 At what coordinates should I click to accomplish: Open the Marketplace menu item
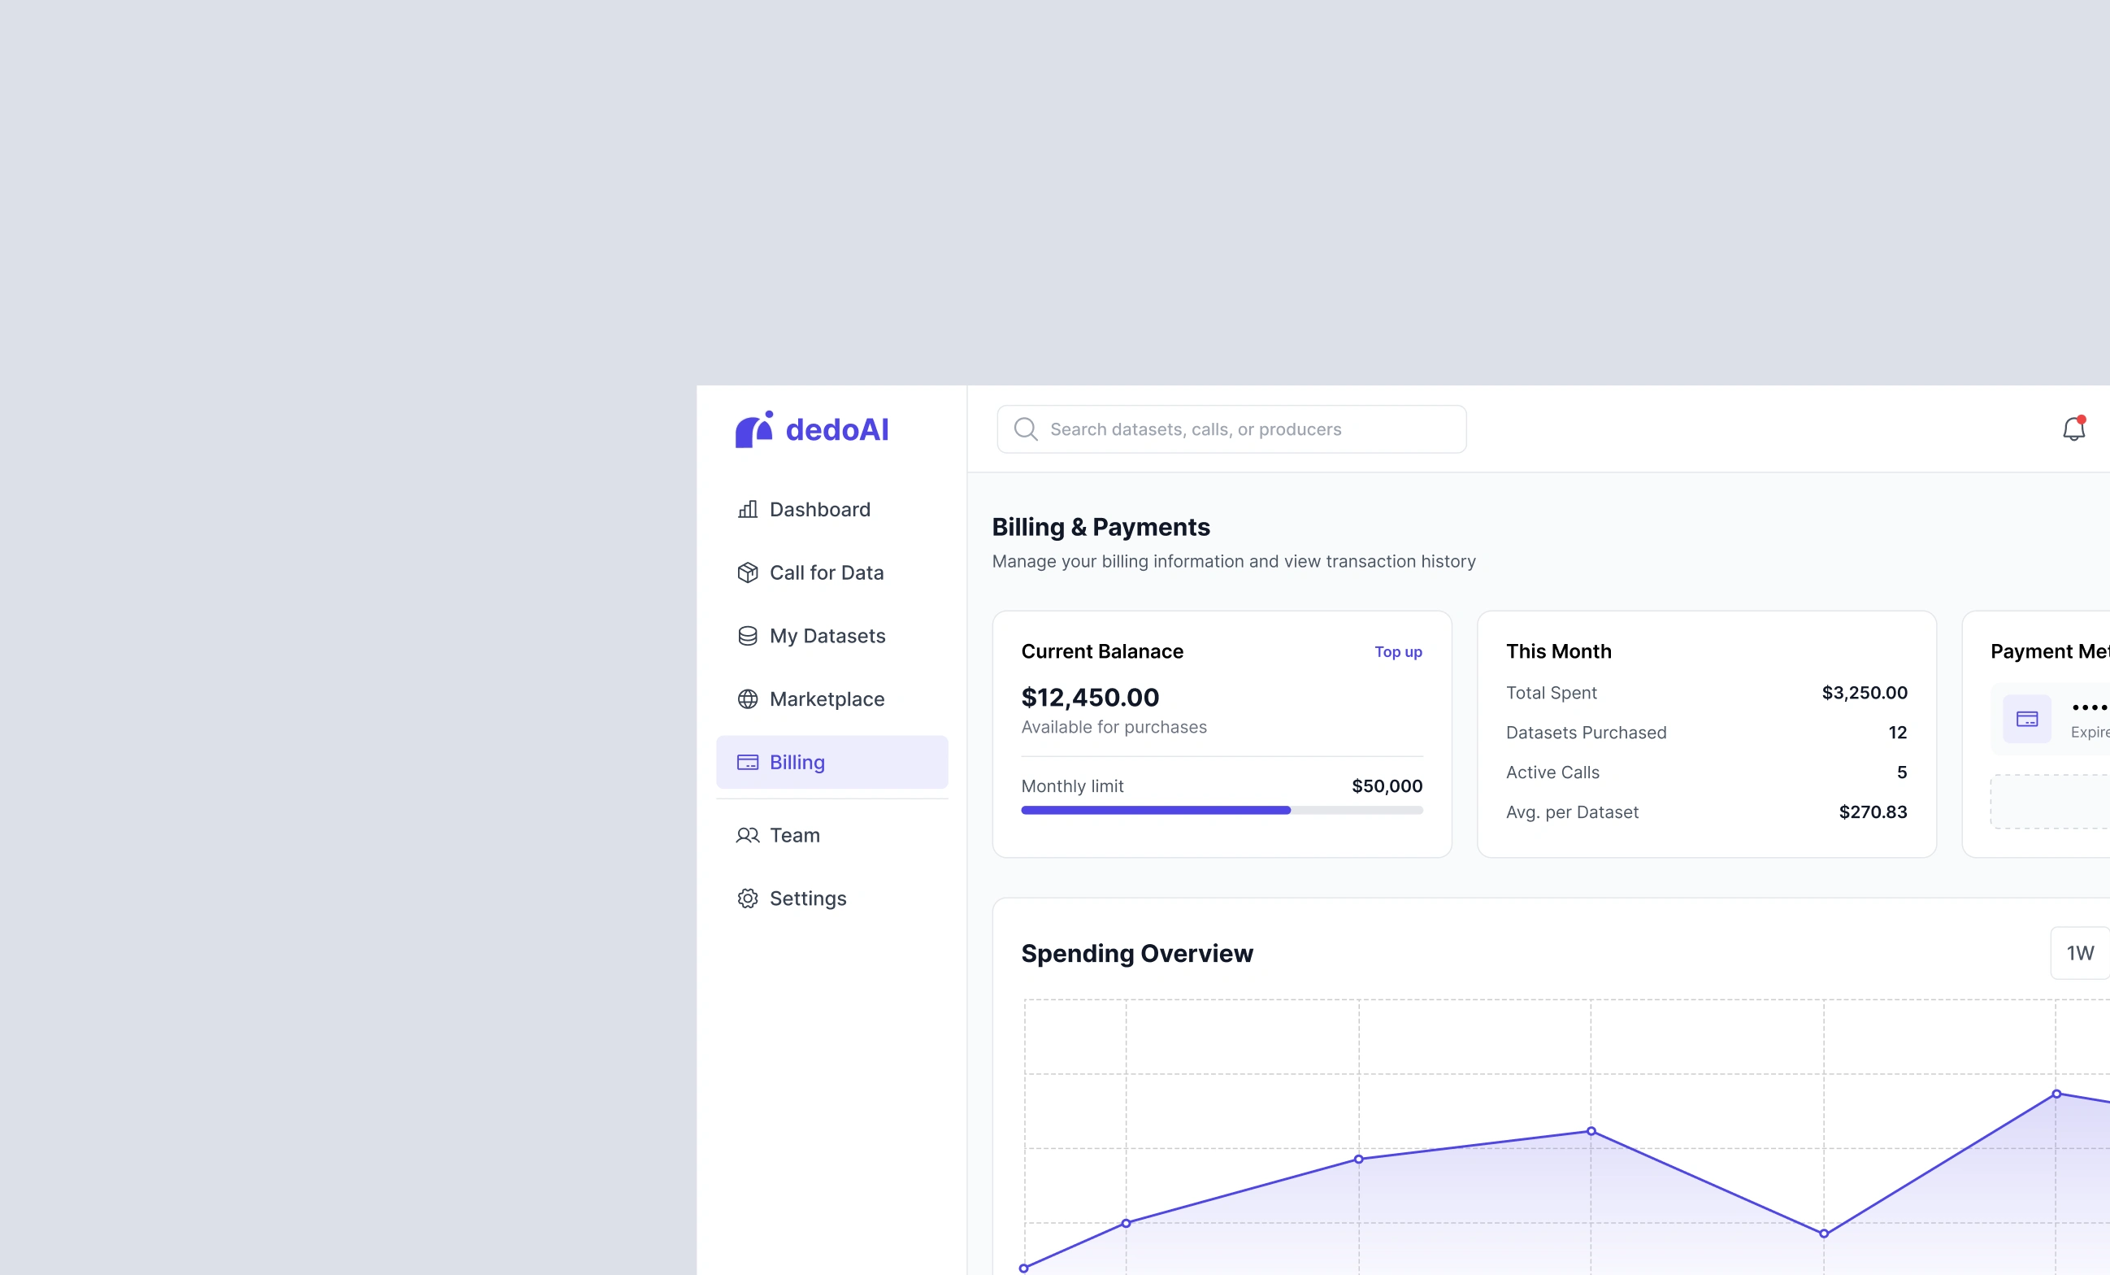tap(827, 699)
